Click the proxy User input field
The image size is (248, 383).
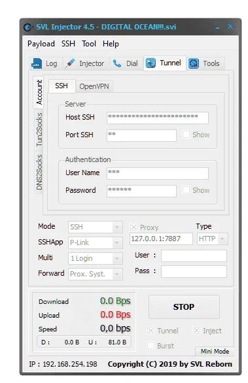(194, 256)
